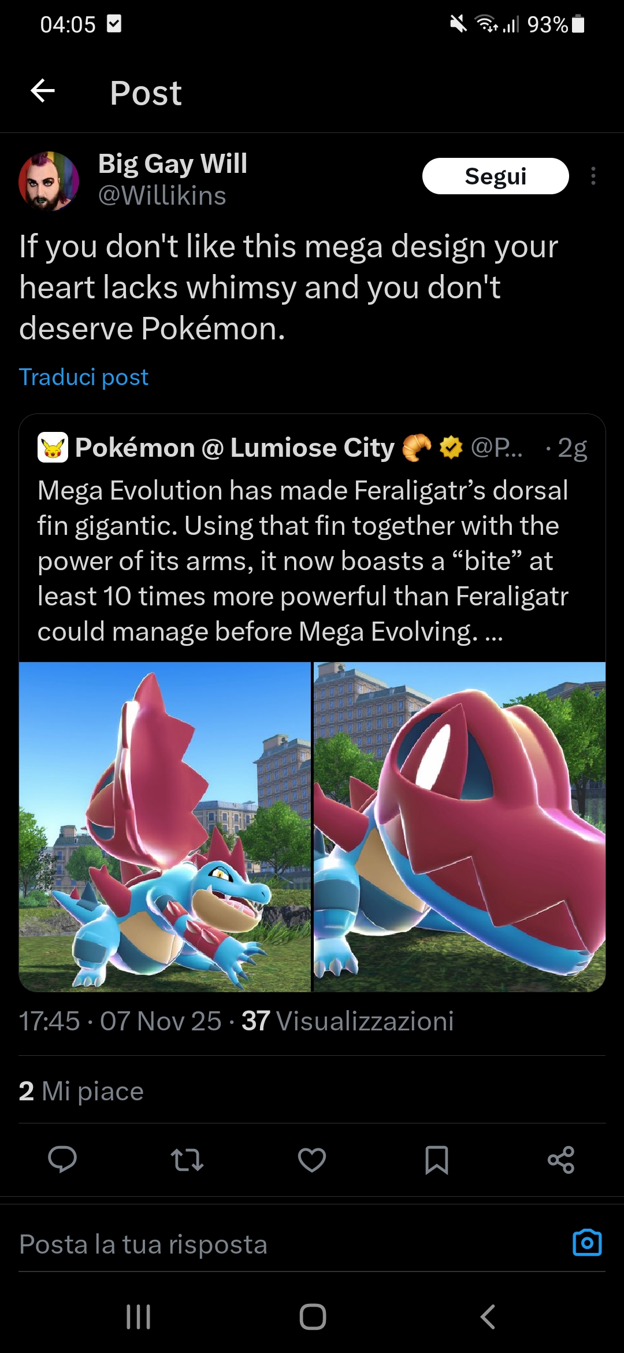Open the @Willikins handle
The image size is (624, 1353).
click(162, 195)
